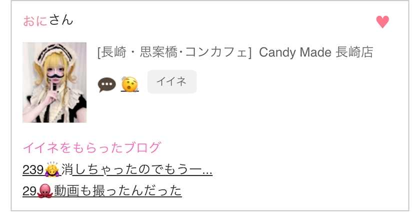Click the Candy Made shop name
420x212 pixels.
[295, 52]
